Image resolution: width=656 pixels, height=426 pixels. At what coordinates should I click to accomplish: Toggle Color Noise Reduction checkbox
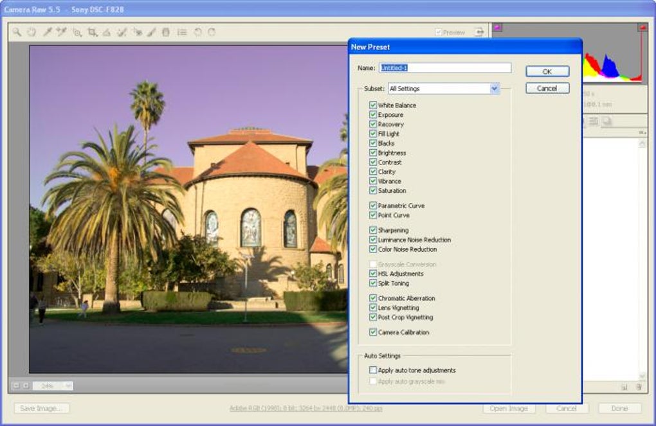(373, 249)
